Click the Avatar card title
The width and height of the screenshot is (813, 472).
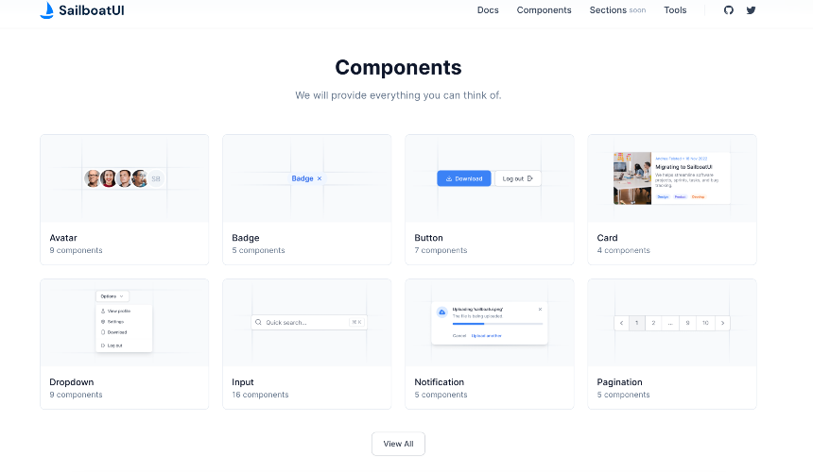[x=63, y=238]
